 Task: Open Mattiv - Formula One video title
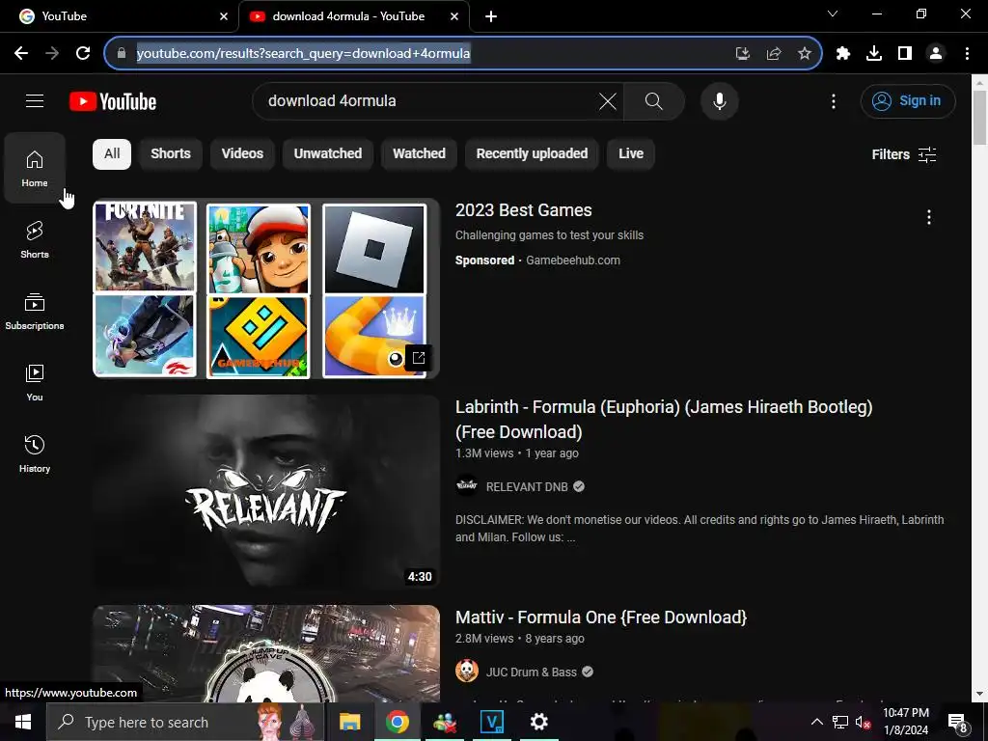coord(601,617)
